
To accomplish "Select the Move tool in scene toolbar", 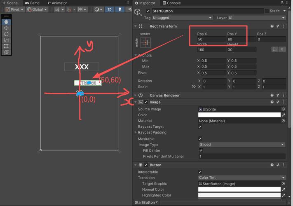I will [x=7, y=28].
